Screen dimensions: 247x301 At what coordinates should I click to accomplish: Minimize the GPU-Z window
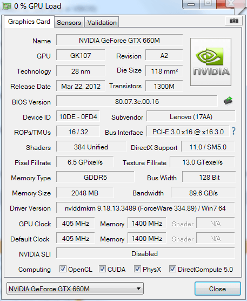click(191, 4)
